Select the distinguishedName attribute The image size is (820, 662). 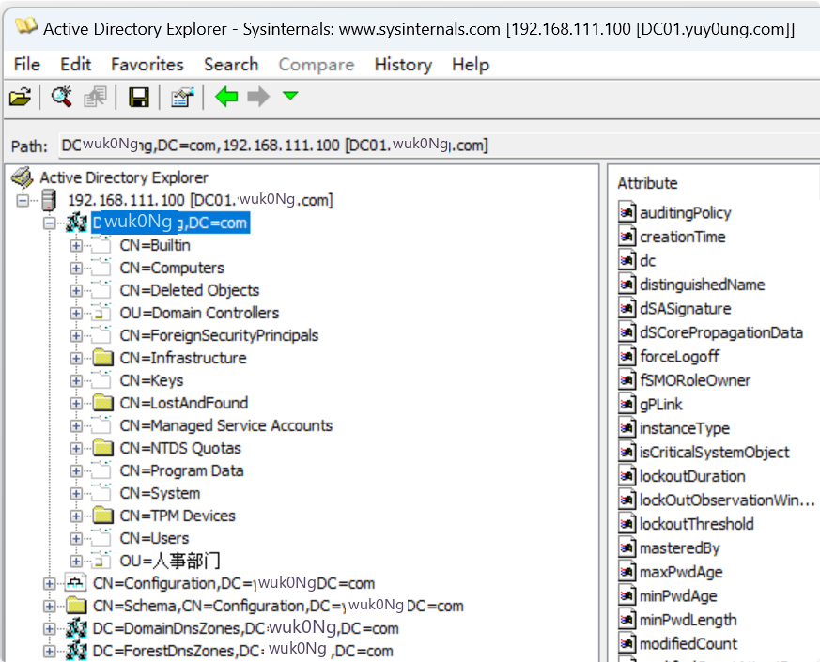coord(702,285)
